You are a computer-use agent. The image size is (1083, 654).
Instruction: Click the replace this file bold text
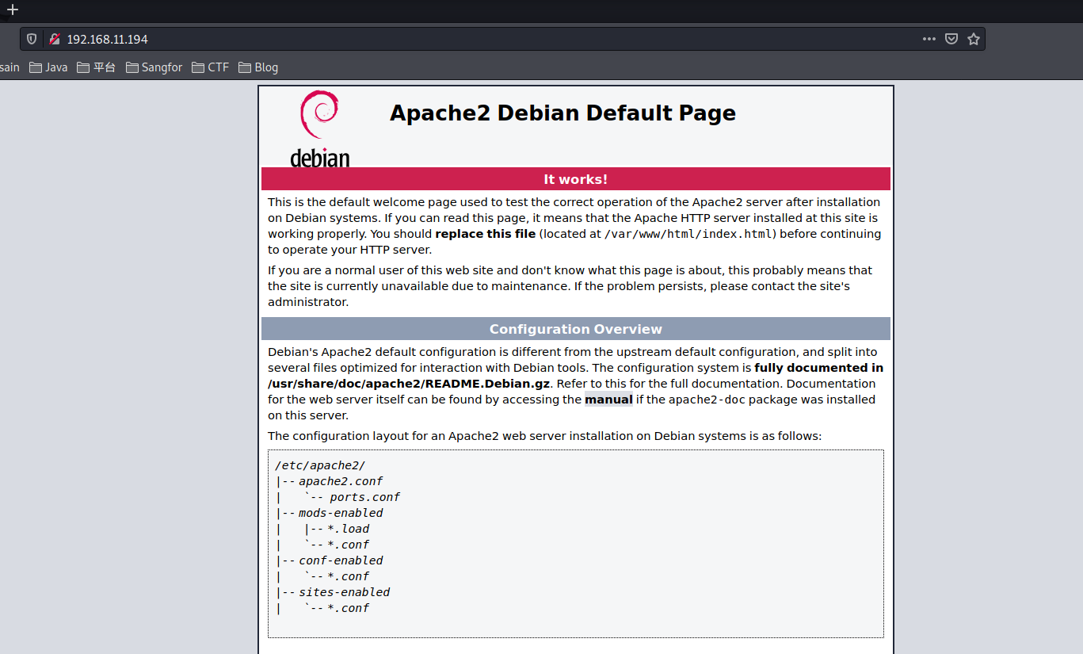(486, 234)
